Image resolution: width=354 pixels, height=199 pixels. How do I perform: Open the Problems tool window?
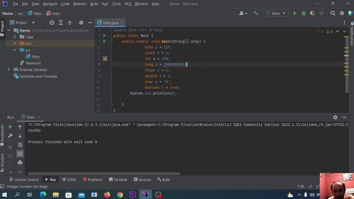coord(92,180)
